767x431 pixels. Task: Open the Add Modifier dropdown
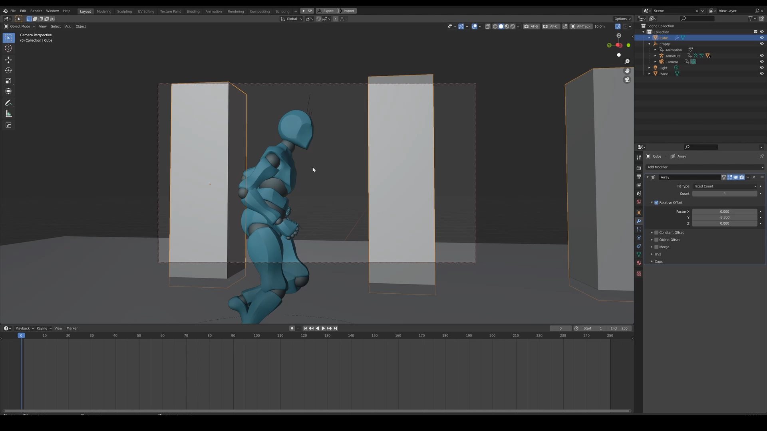click(x=705, y=167)
